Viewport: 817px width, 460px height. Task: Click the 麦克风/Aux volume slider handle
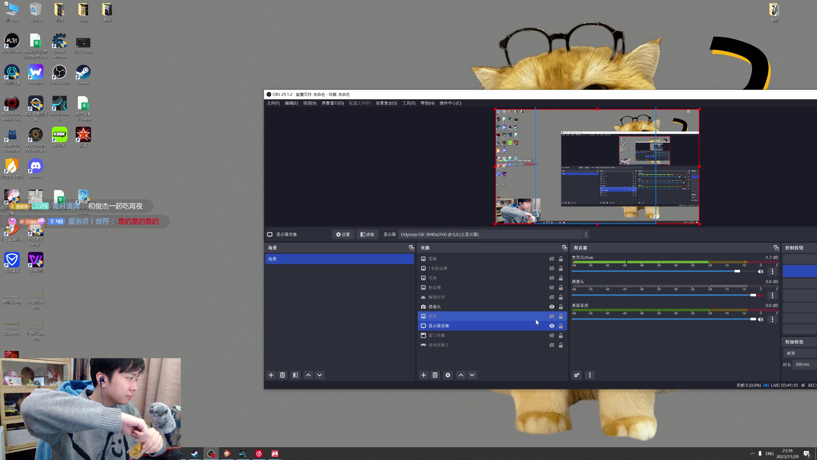(737, 271)
